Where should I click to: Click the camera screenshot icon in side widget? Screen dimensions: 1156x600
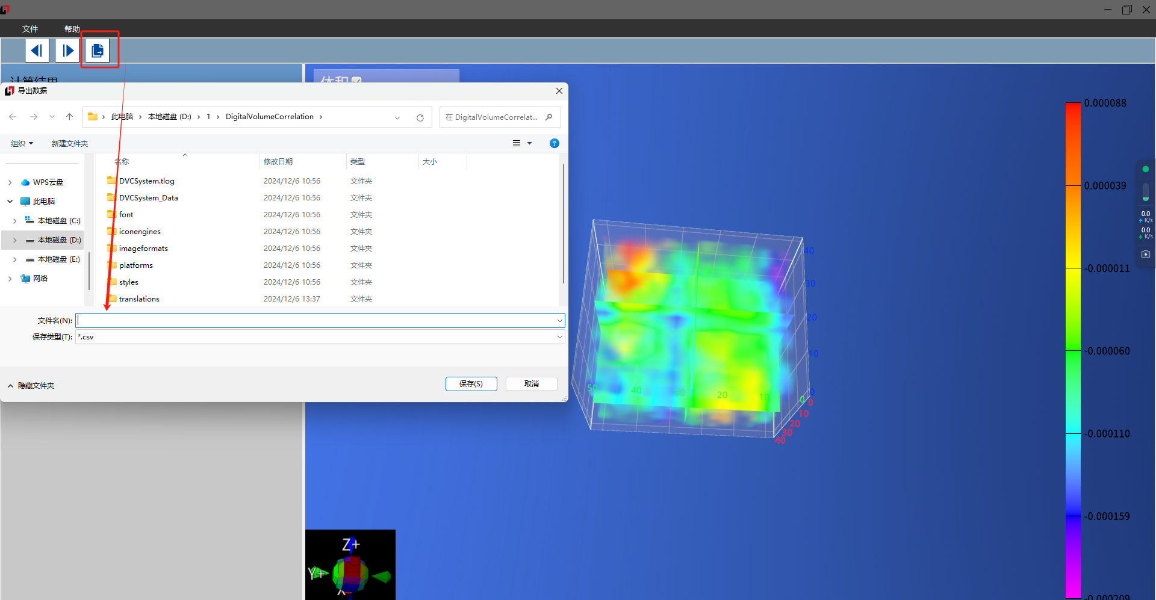tap(1145, 254)
